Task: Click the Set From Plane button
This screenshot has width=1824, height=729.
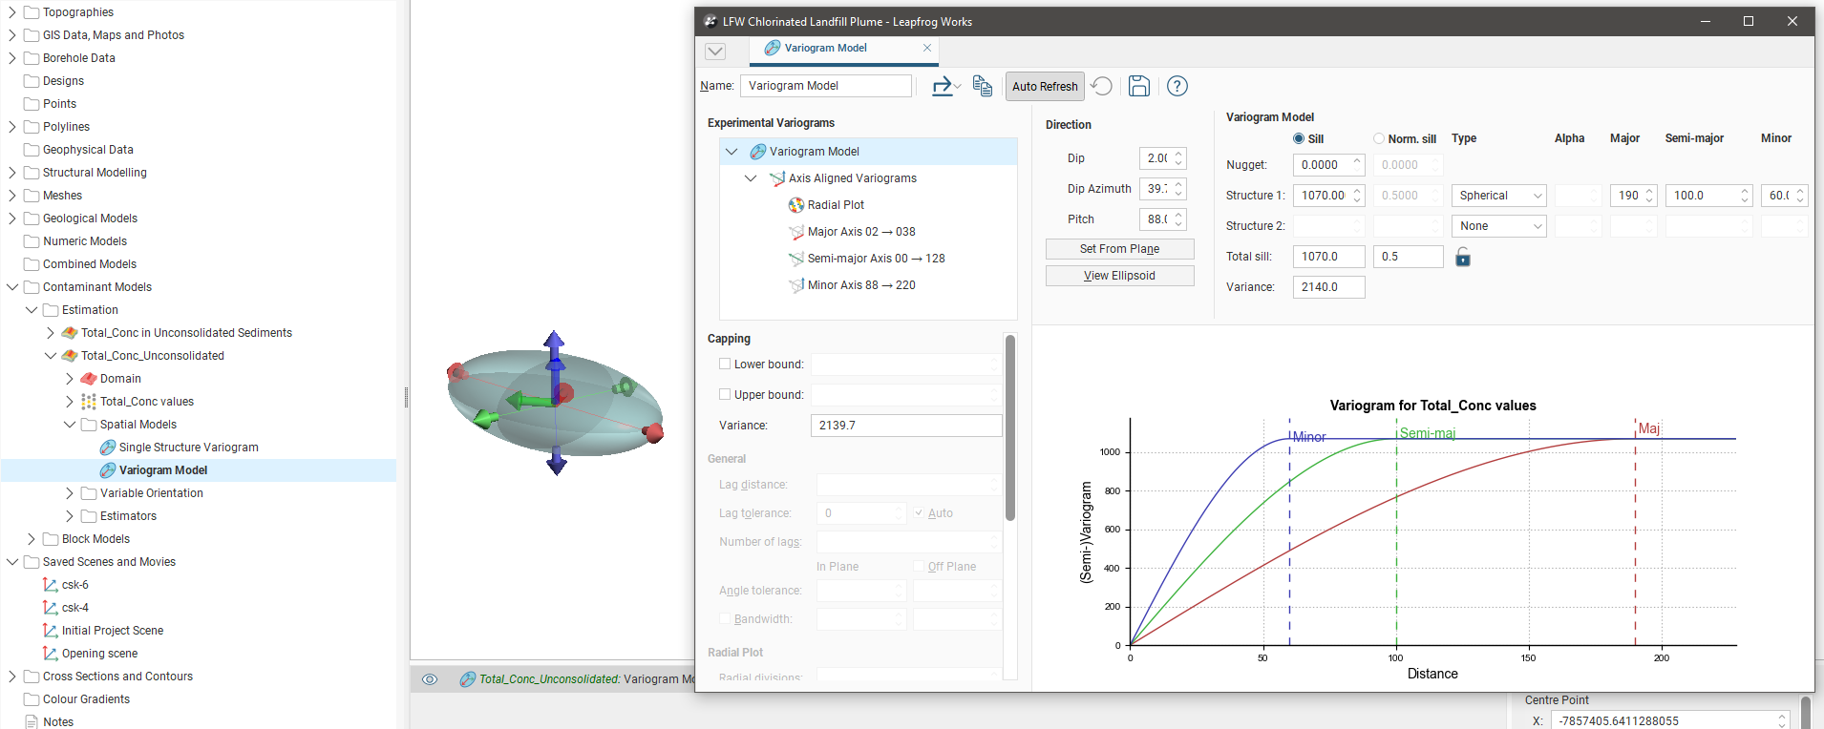Action: coord(1119,249)
